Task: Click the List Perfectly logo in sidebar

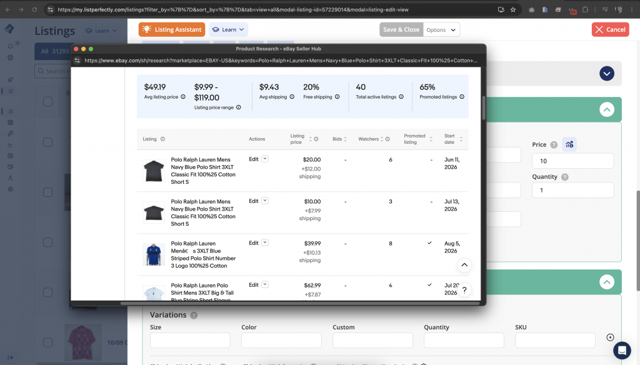Action: tap(9, 29)
